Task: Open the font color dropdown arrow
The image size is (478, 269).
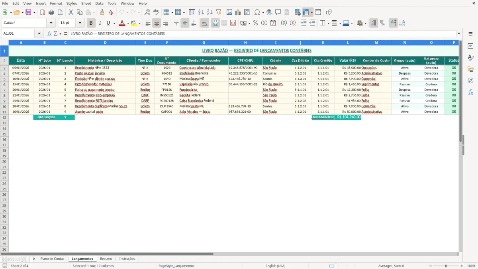Action: coord(127,23)
